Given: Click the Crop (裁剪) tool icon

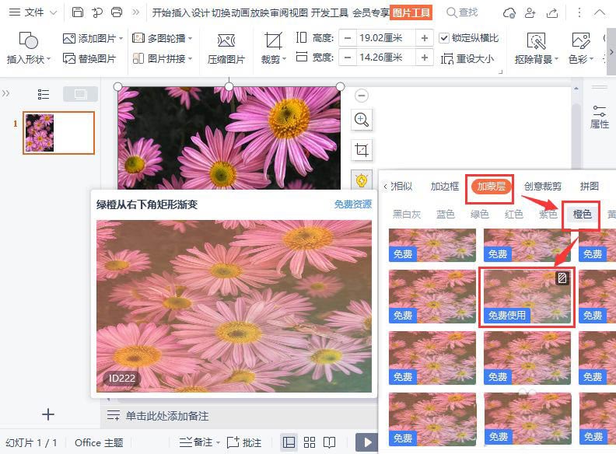Looking at the screenshot, I should pyautogui.click(x=273, y=41).
